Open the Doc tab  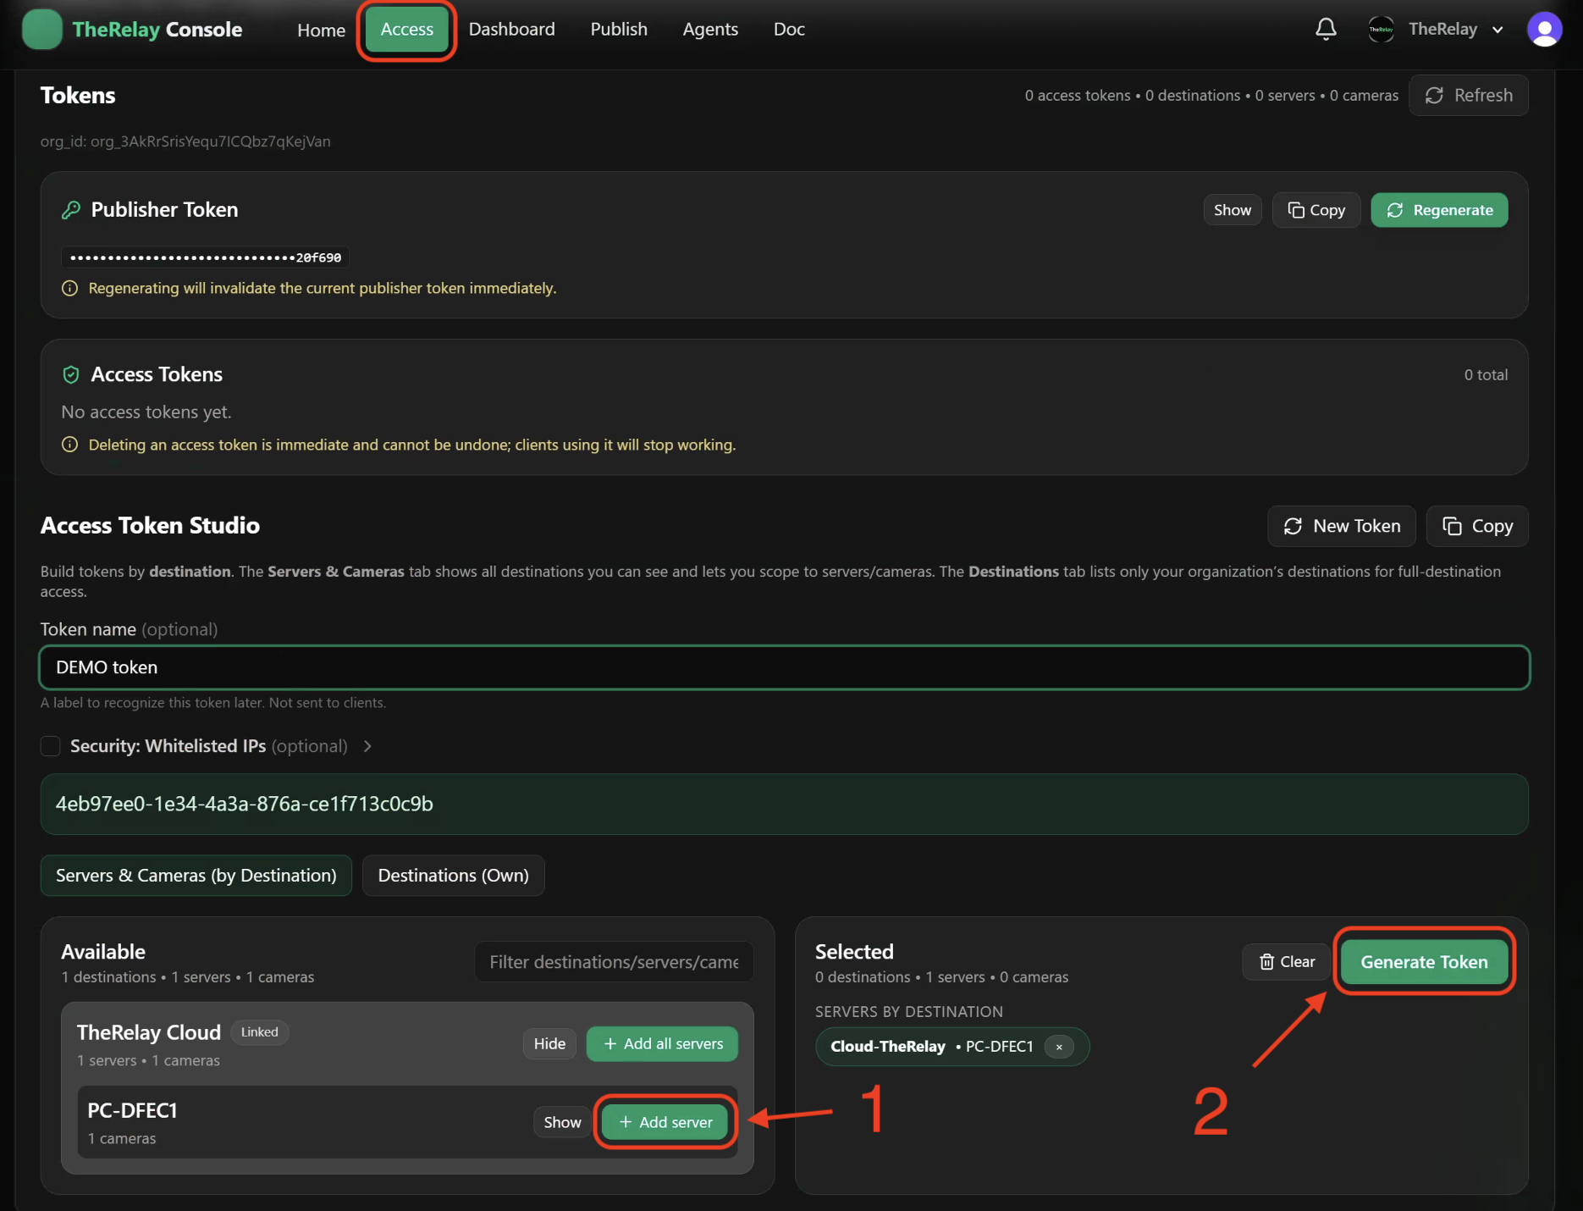pyautogui.click(x=789, y=29)
